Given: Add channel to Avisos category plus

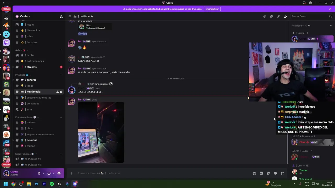Looking at the screenshot, I should point(61,50).
